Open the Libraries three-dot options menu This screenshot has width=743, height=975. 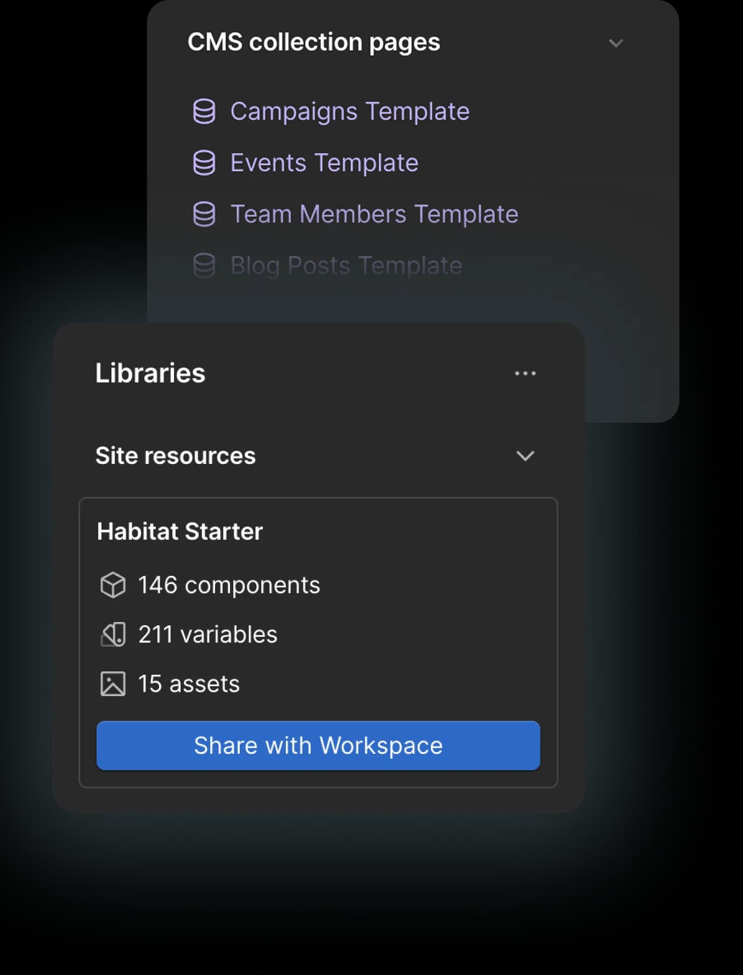525,373
